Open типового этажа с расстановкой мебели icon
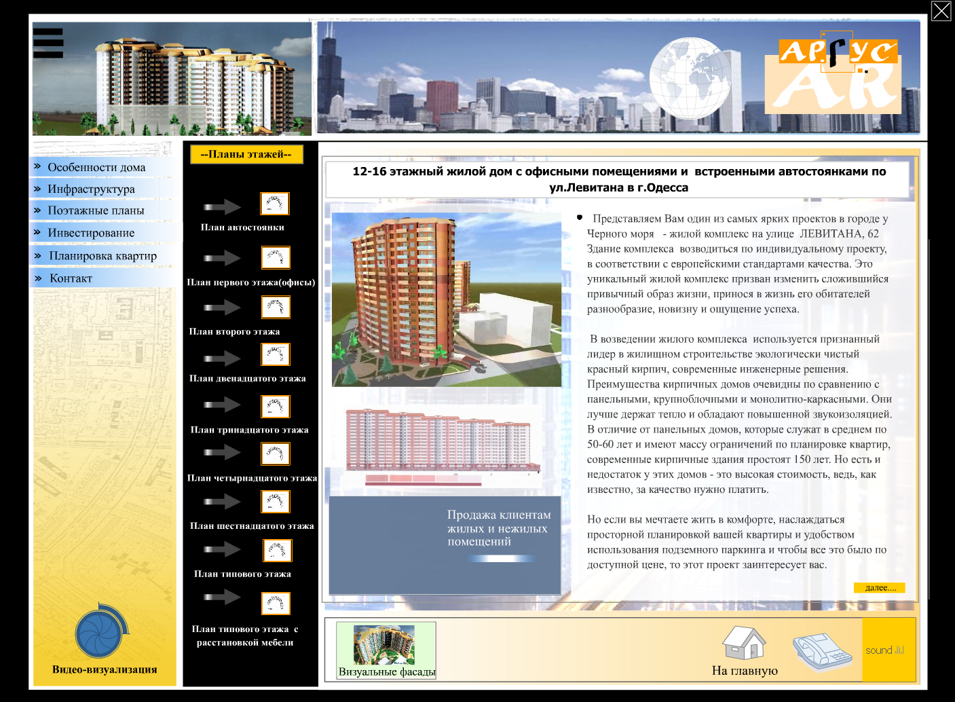The height and width of the screenshot is (702, 955). click(x=276, y=604)
